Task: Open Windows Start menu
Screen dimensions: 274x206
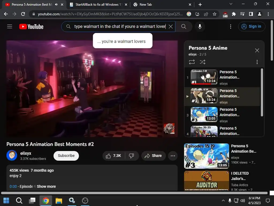Action: tap(6, 201)
